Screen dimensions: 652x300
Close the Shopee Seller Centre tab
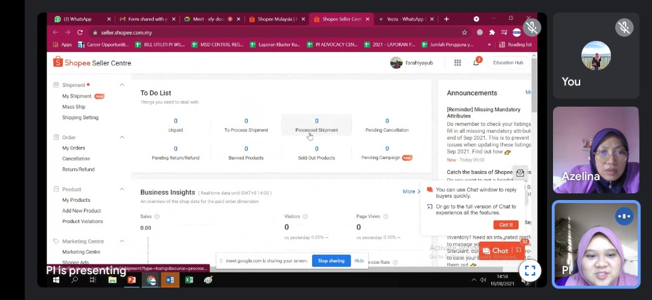coord(368,19)
